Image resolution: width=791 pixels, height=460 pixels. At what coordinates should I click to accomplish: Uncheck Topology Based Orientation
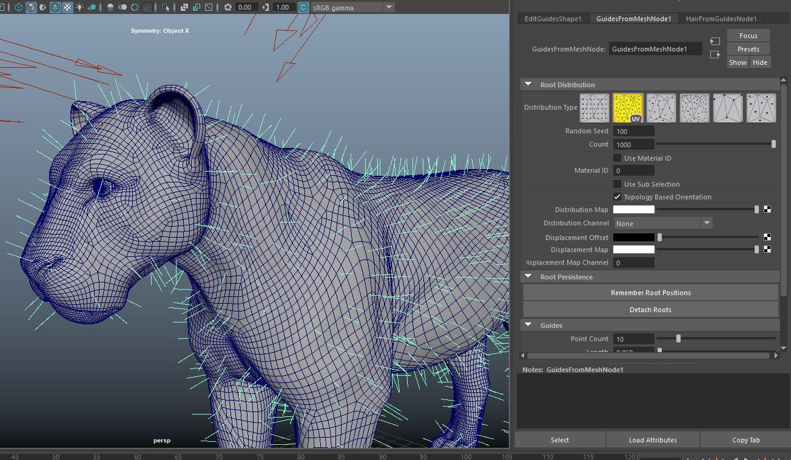click(617, 197)
